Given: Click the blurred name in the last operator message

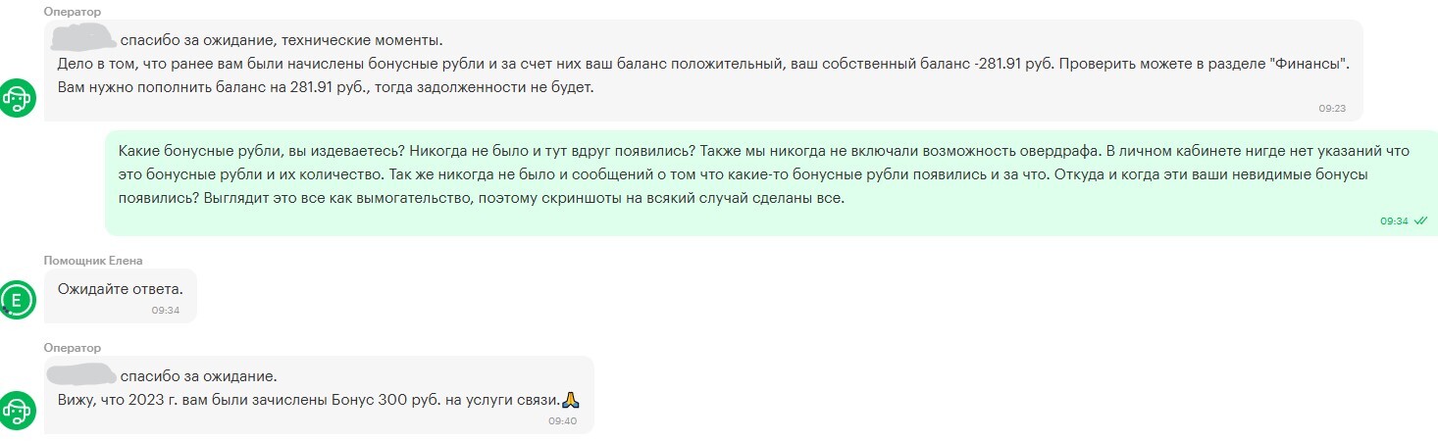Looking at the screenshot, I should point(81,375).
